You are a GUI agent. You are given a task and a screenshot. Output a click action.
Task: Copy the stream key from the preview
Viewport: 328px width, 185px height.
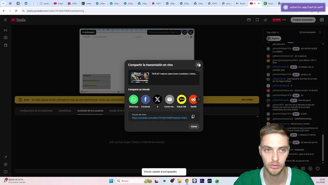(x=191, y=32)
